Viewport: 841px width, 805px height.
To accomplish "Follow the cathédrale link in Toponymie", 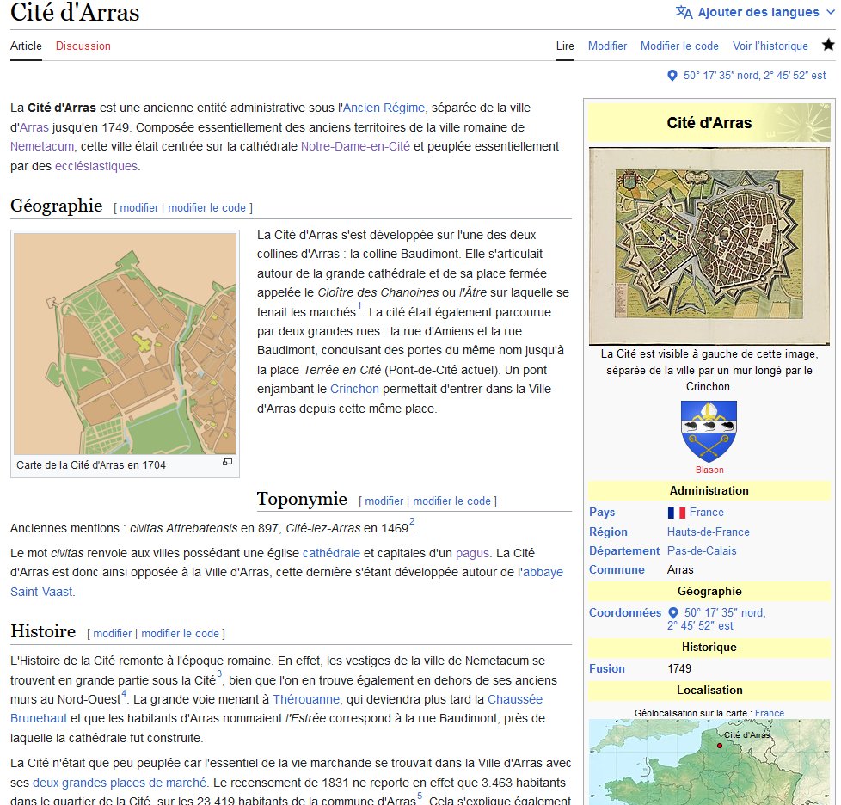I will pos(331,554).
